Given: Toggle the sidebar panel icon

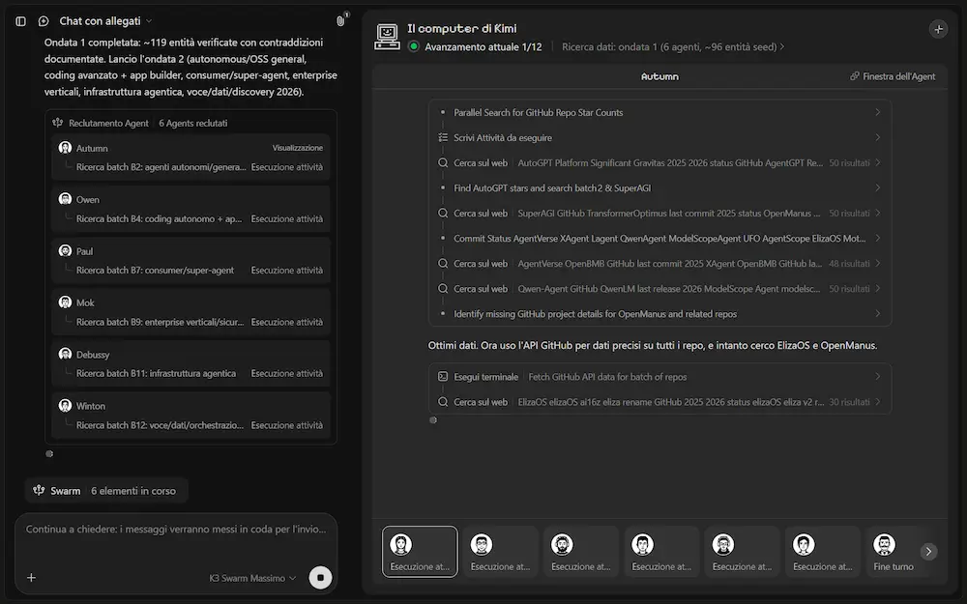Looking at the screenshot, I should pyautogui.click(x=20, y=21).
